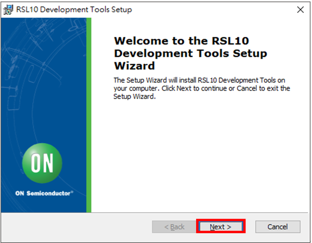Cancel the installation with the Cancel button
Image resolution: width=312 pixels, height=243 pixels.
click(x=278, y=227)
